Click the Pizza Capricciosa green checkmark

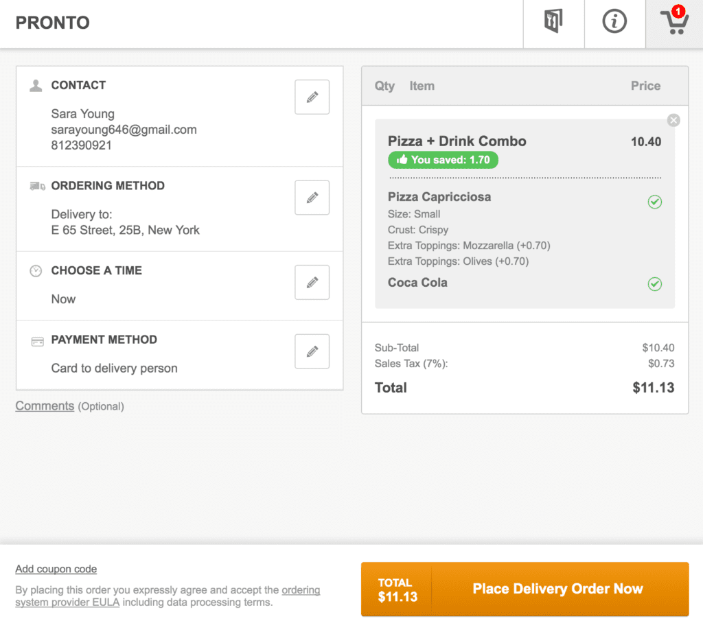tap(654, 202)
